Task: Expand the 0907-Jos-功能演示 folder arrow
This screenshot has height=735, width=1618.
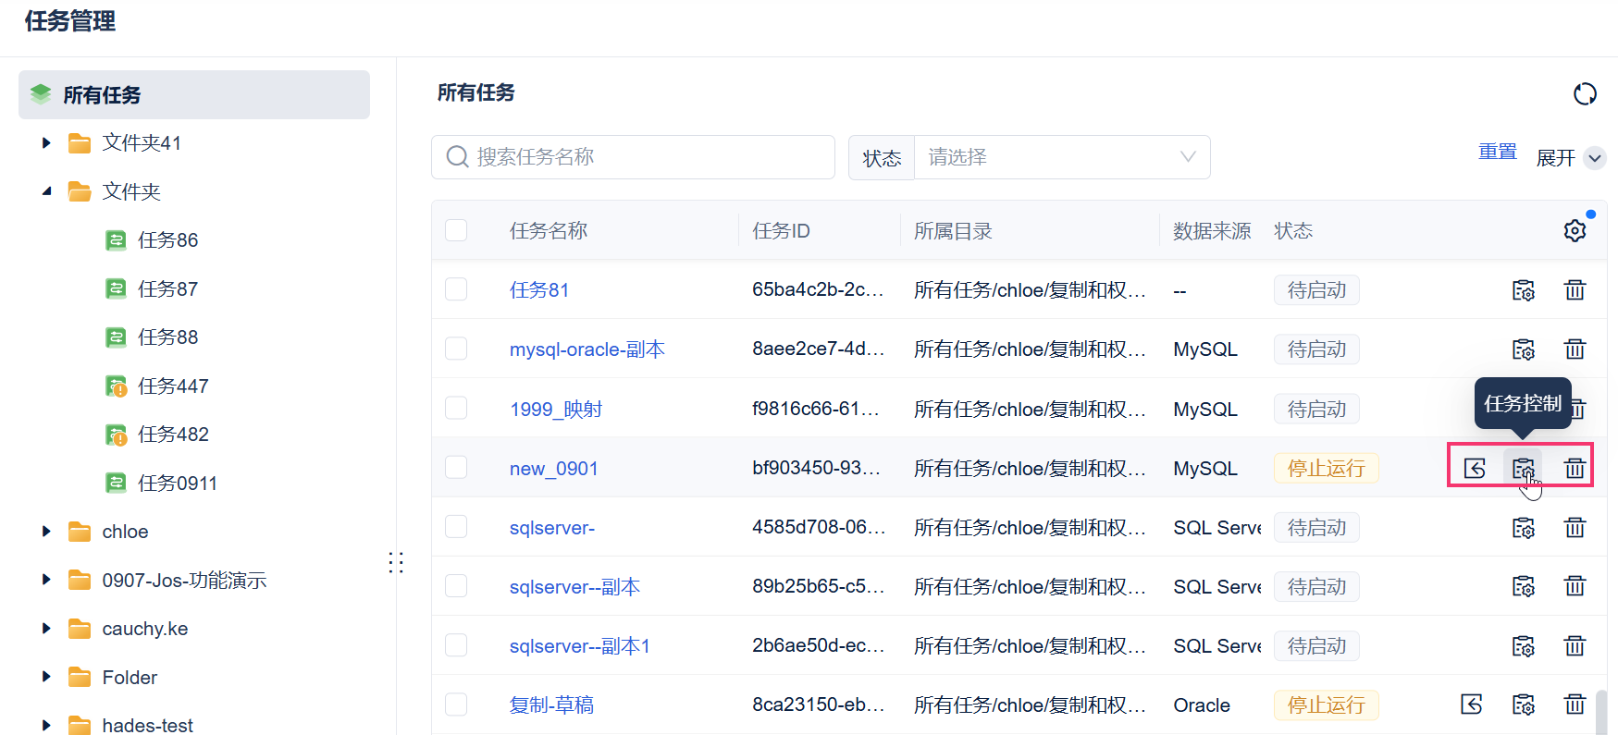Action: (x=46, y=581)
